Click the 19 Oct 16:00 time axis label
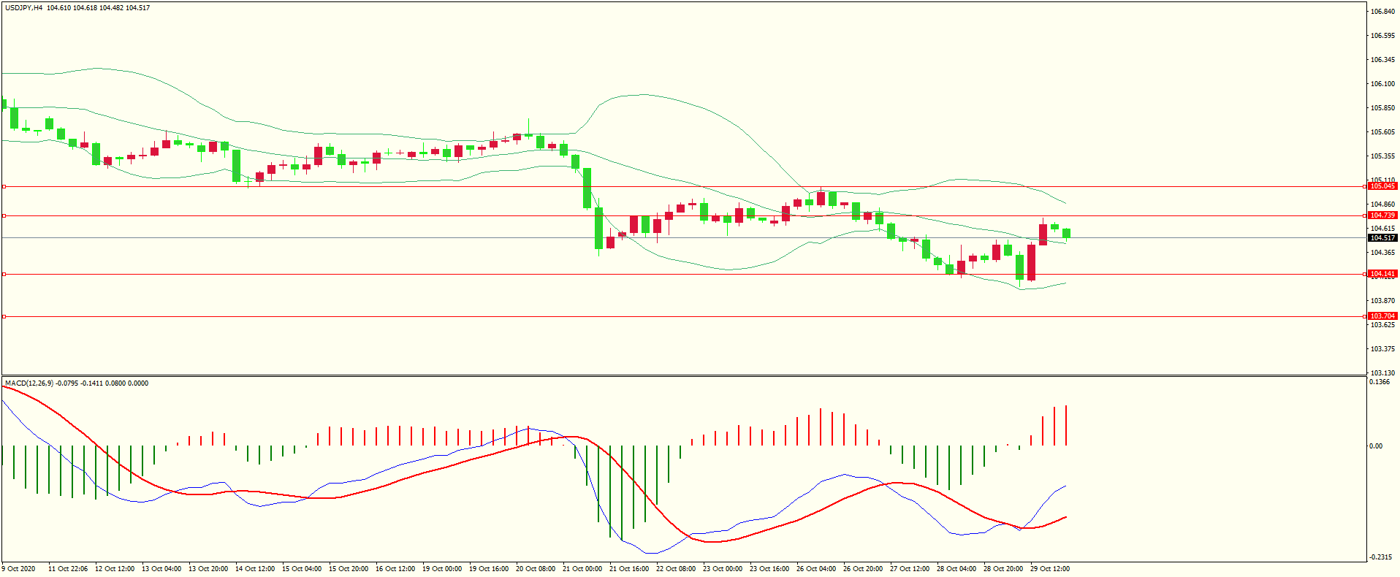This screenshot has width=1400, height=577. click(489, 568)
